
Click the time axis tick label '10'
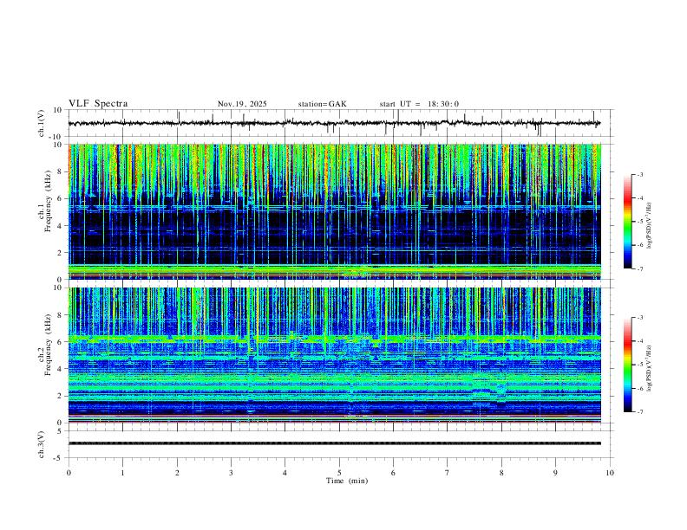610,473
